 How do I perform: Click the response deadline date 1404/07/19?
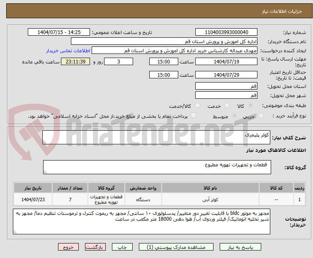[226, 61]
